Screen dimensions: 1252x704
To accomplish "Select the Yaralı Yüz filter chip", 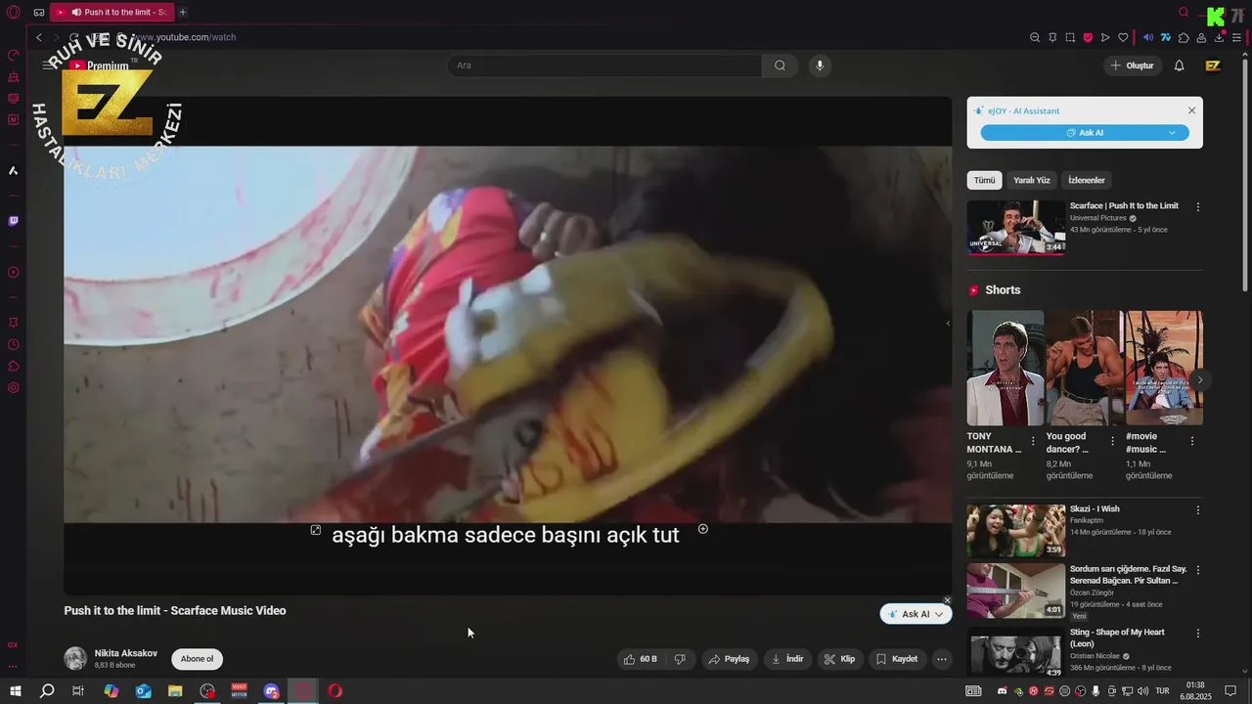I will tap(1032, 180).
